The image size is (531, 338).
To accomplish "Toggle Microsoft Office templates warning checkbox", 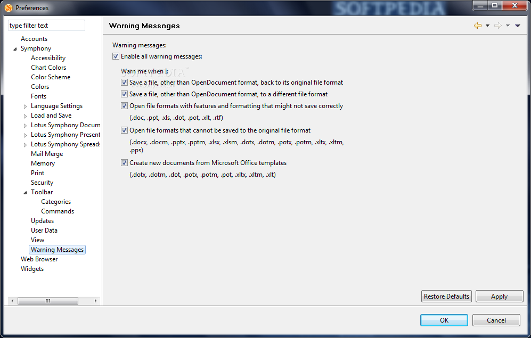I will pos(124,163).
